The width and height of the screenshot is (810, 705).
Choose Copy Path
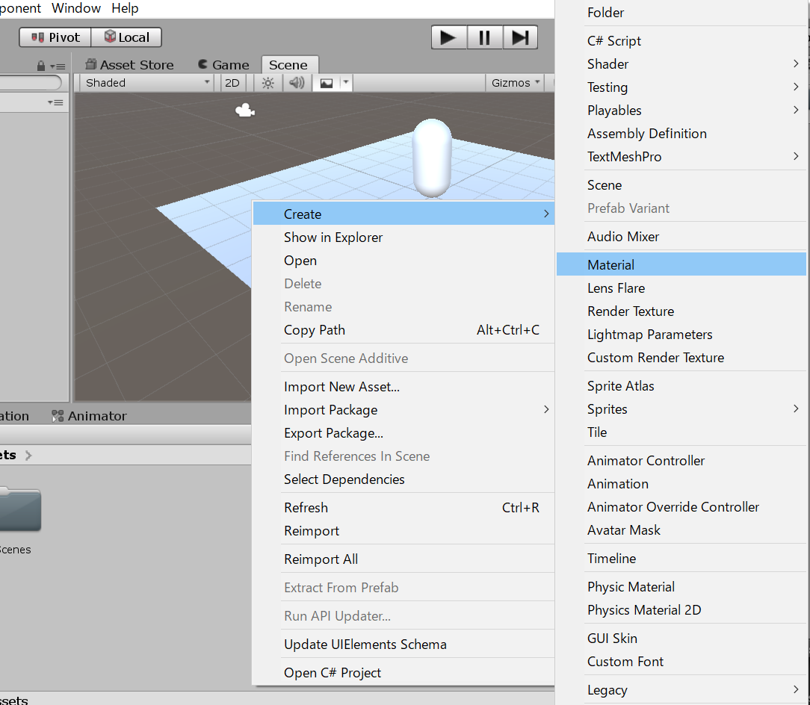pyautogui.click(x=404, y=329)
